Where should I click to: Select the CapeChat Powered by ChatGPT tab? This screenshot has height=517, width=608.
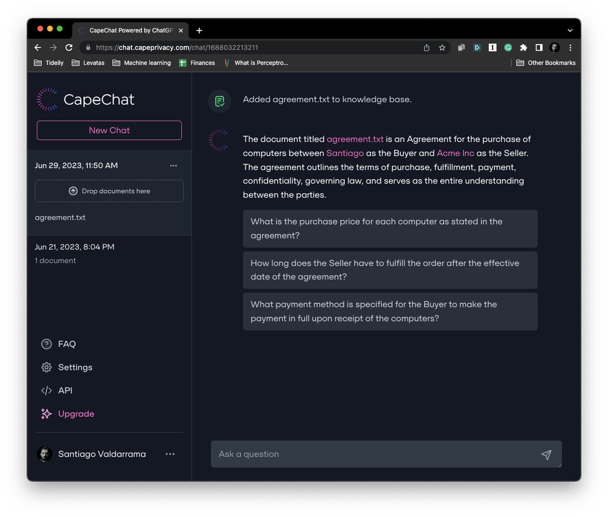[130, 30]
